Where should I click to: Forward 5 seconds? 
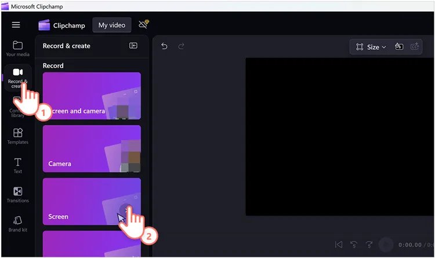pos(369,245)
